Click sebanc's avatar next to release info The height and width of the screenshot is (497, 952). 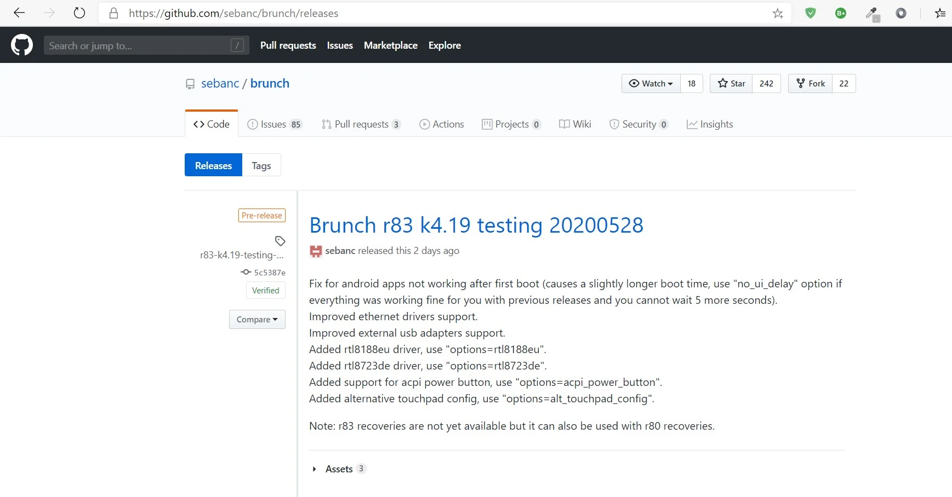click(x=316, y=251)
